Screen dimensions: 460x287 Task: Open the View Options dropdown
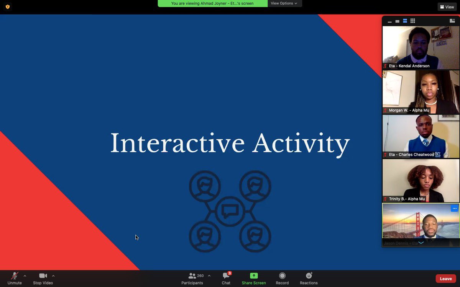284,3
